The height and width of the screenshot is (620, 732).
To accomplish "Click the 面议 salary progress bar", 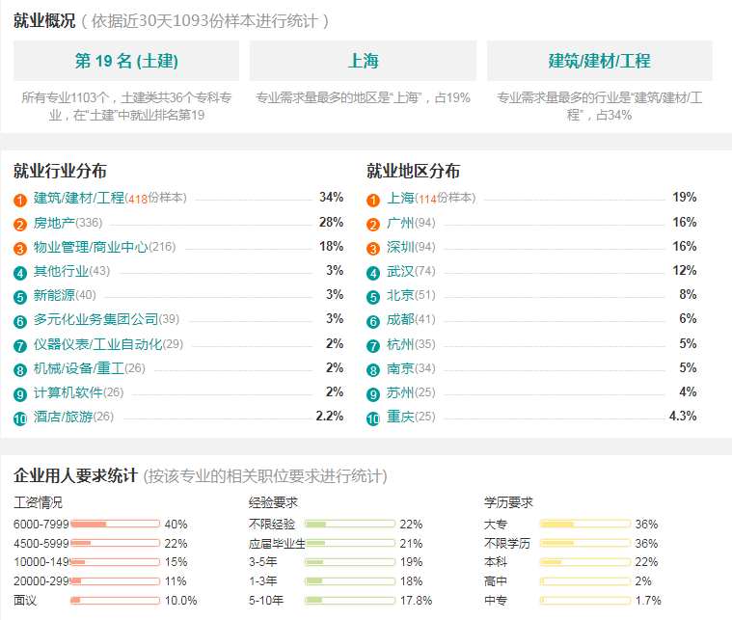I will pos(115,601).
